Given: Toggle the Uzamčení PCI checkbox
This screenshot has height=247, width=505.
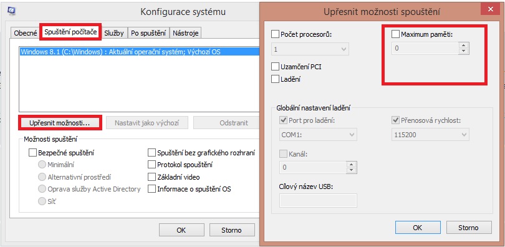Looking at the screenshot, I should (275, 67).
